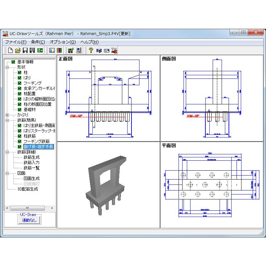Toggle the 柱鉄筋 checkbox

pos(20,136)
